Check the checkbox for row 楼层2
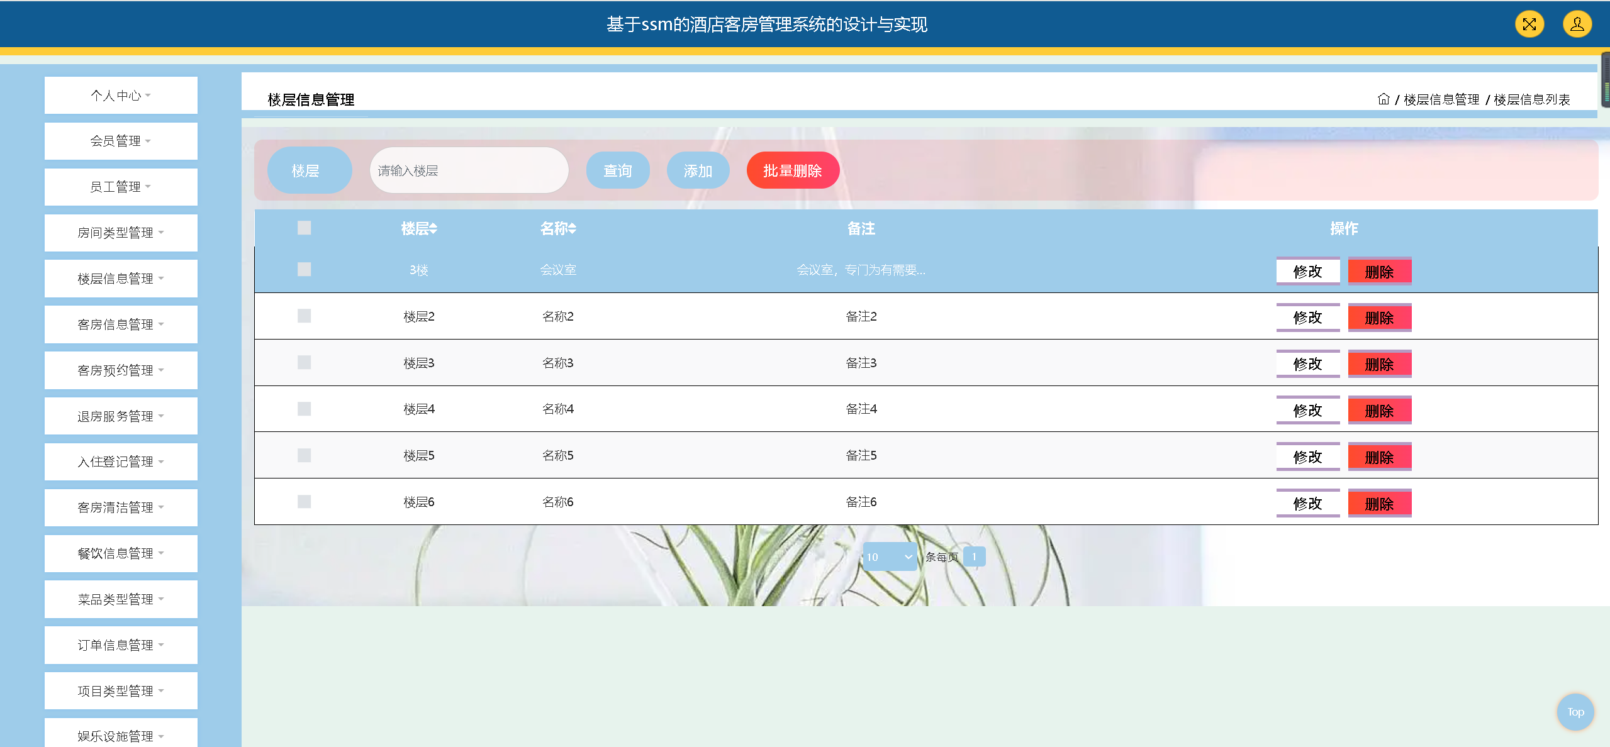Viewport: 1610px width, 747px height. [304, 316]
